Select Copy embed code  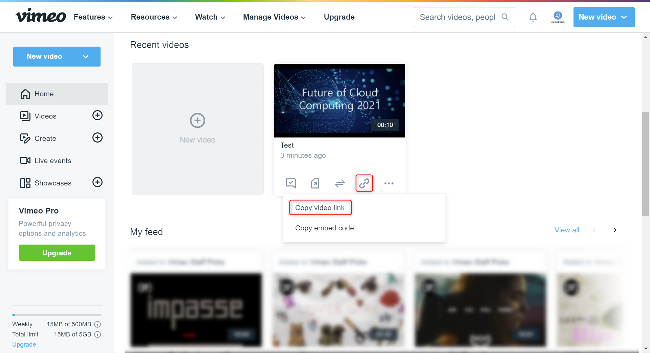325,228
